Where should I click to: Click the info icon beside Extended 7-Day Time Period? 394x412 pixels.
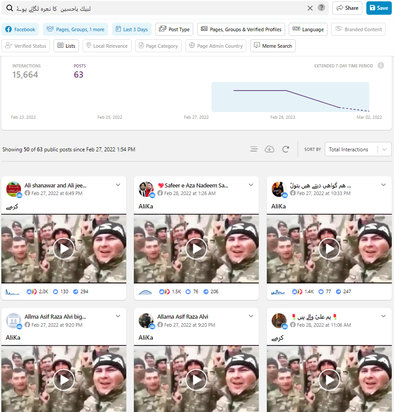click(x=381, y=66)
